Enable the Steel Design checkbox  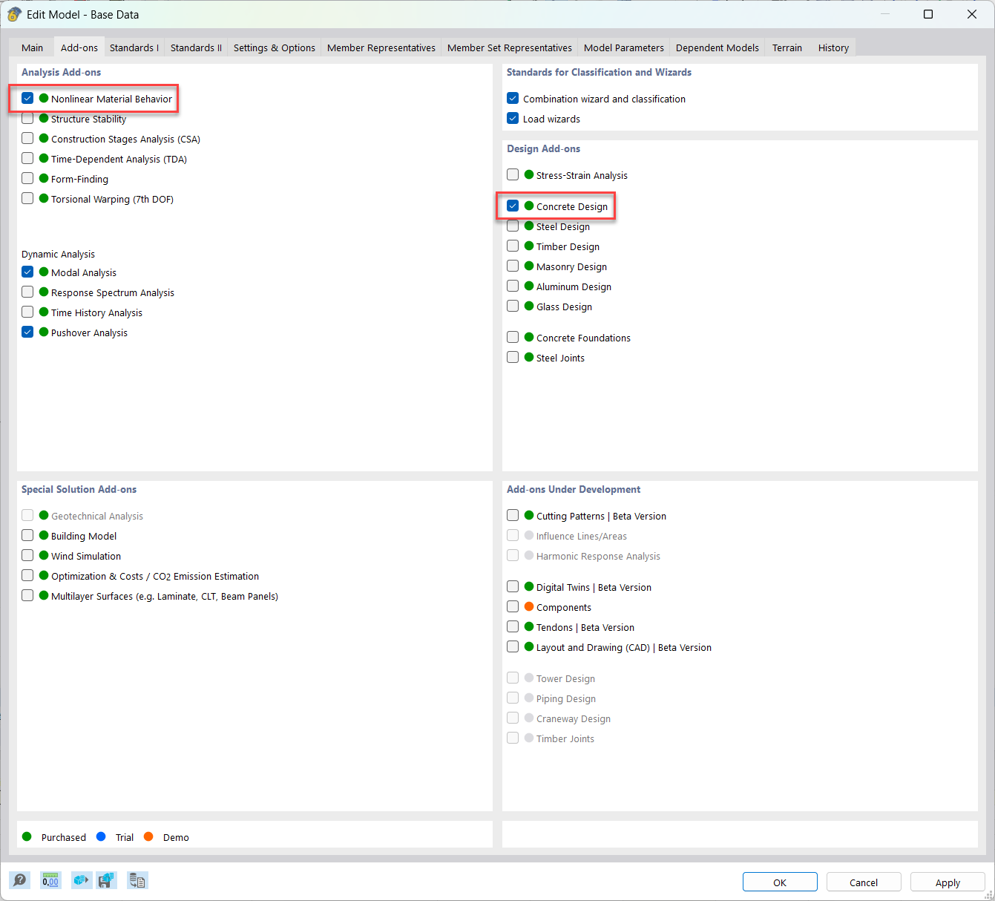513,226
